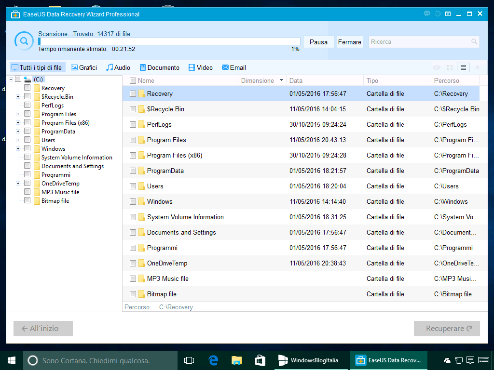This screenshot has width=494, height=370.
Task: Filter by Documento file type
Action: click(x=160, y=67)
